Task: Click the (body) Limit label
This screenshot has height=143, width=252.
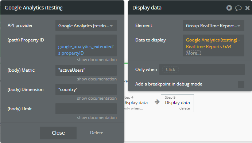Action: 20,109
